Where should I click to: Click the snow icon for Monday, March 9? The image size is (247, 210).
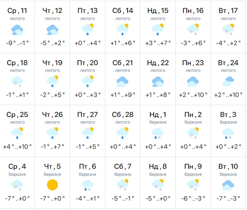tap(193, 184)
